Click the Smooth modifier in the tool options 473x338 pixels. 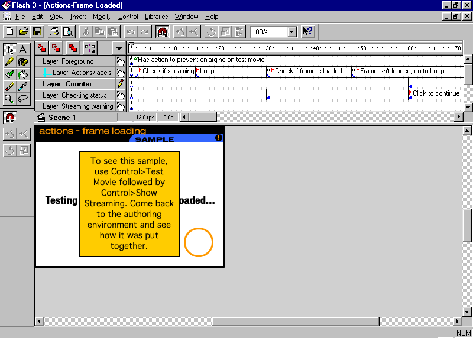pos(10,134)
